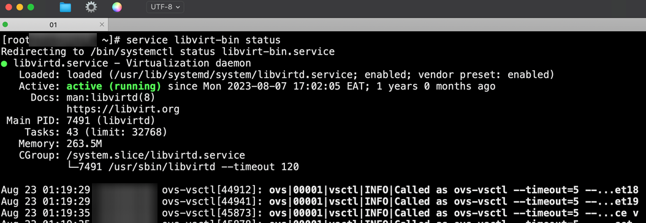
Task: Click the empty tab bar area beside tab 01
Action: point(377,25)
